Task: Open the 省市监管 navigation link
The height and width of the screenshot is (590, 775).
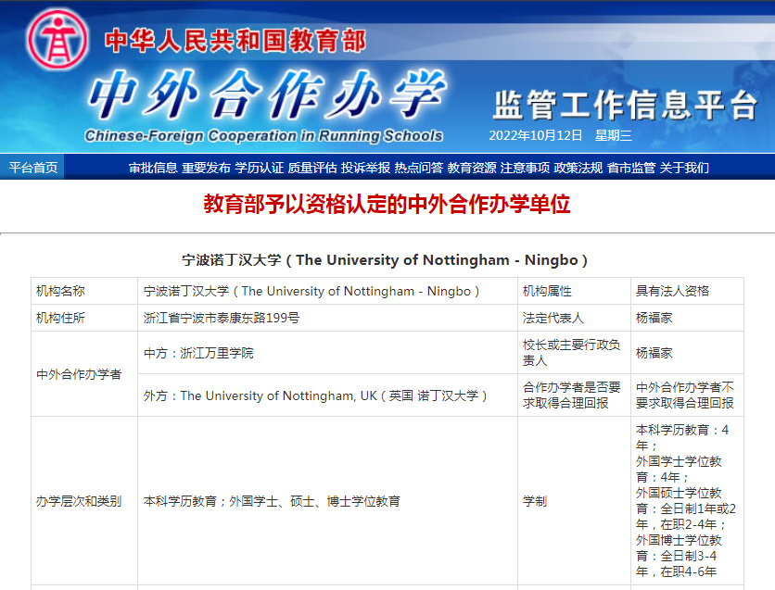Action: click(631, 168)
